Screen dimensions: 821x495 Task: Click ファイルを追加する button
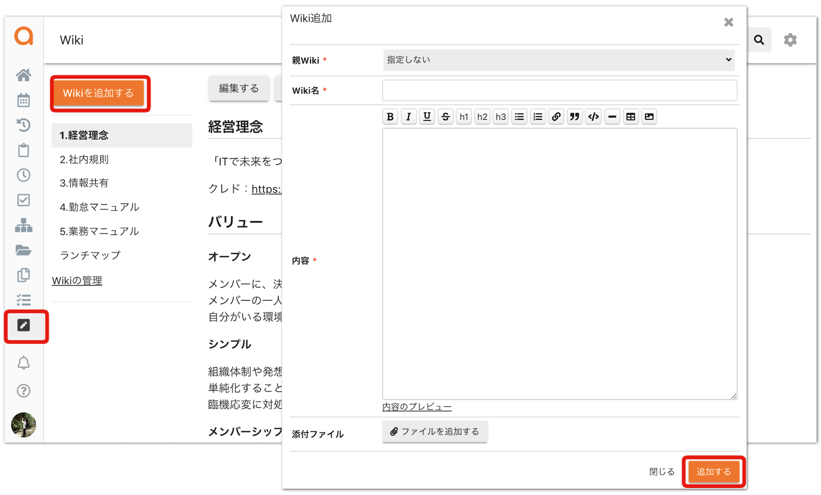click(x=435, y=431)
